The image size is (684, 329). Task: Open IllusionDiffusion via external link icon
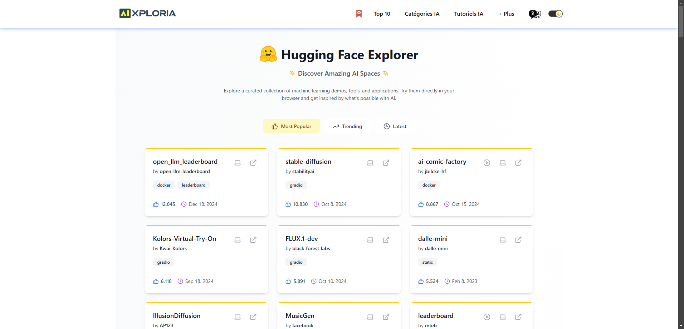(253, 317)
